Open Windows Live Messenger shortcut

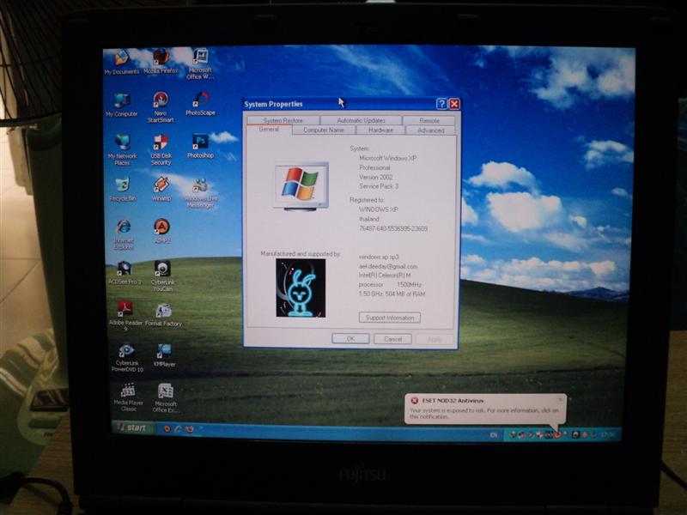click(x=201, y=193)
